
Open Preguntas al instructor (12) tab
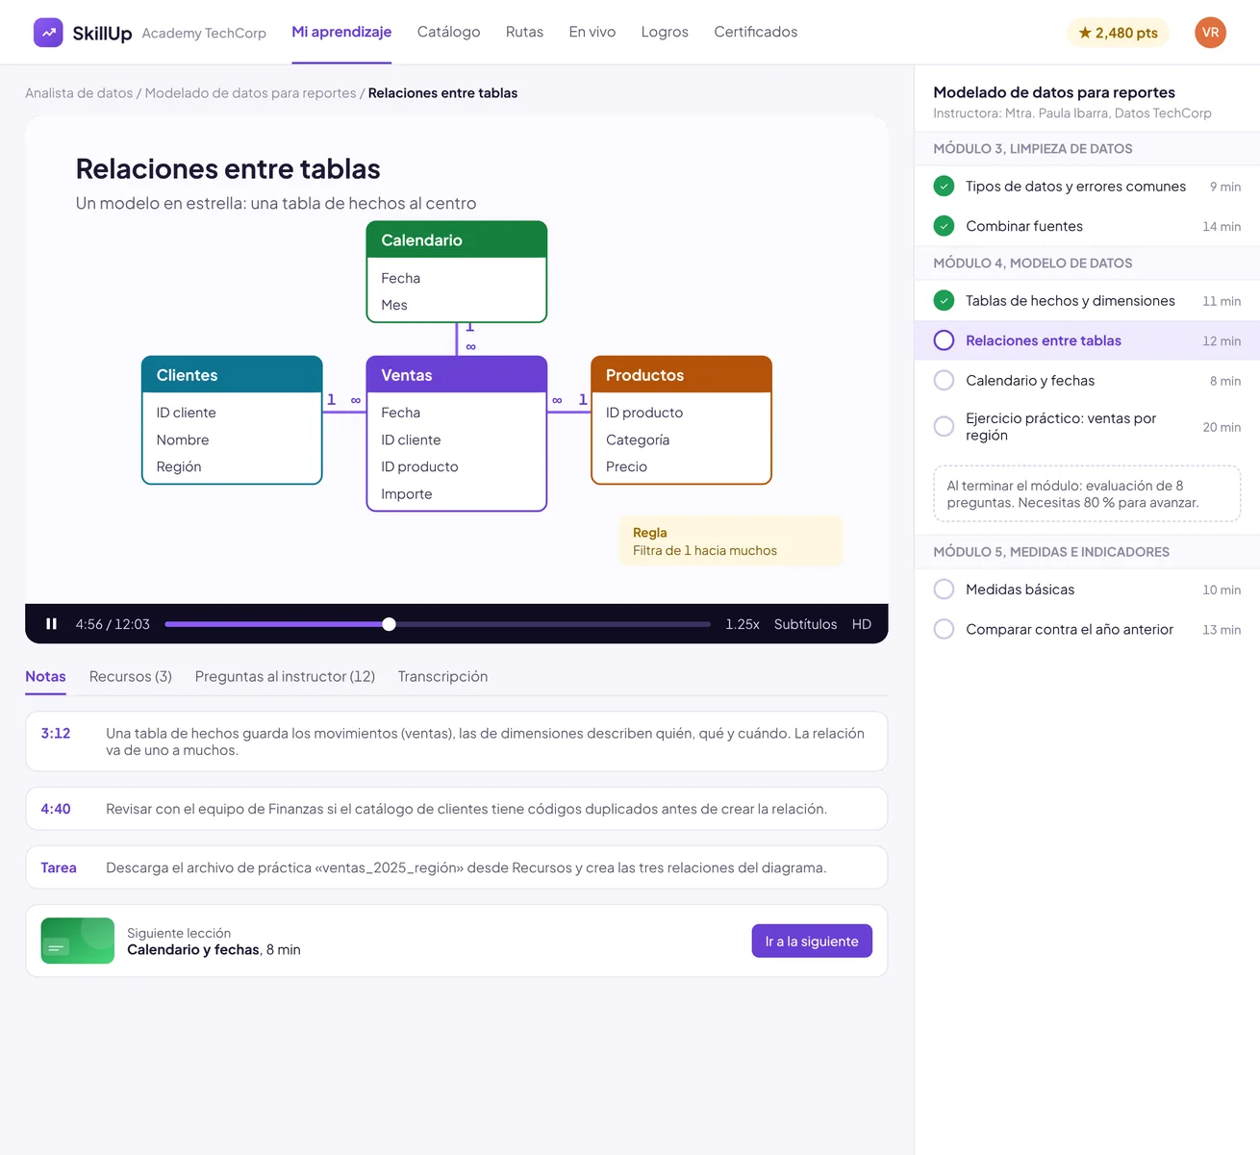pos(285,676)
